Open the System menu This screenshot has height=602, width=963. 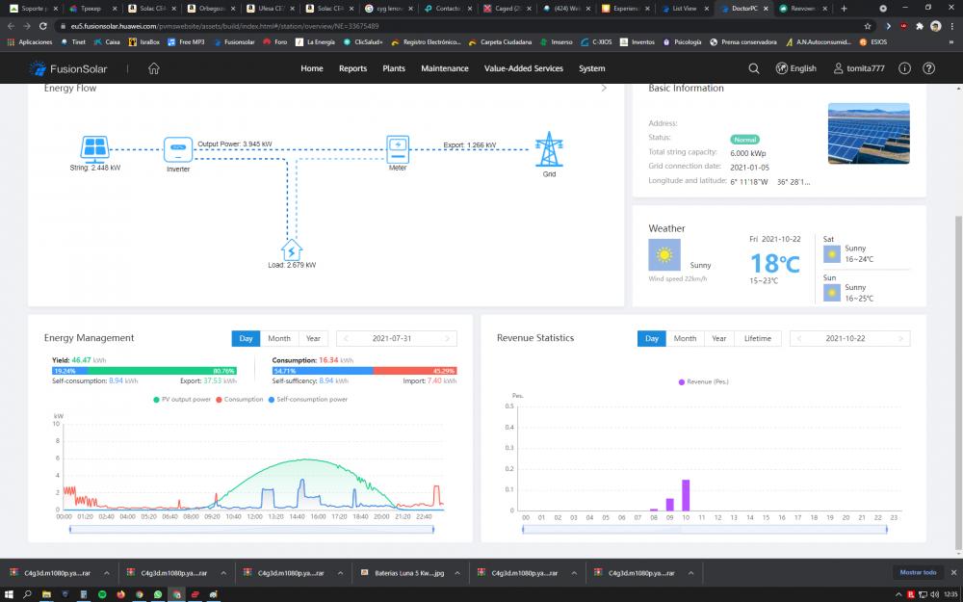[591, 68]
